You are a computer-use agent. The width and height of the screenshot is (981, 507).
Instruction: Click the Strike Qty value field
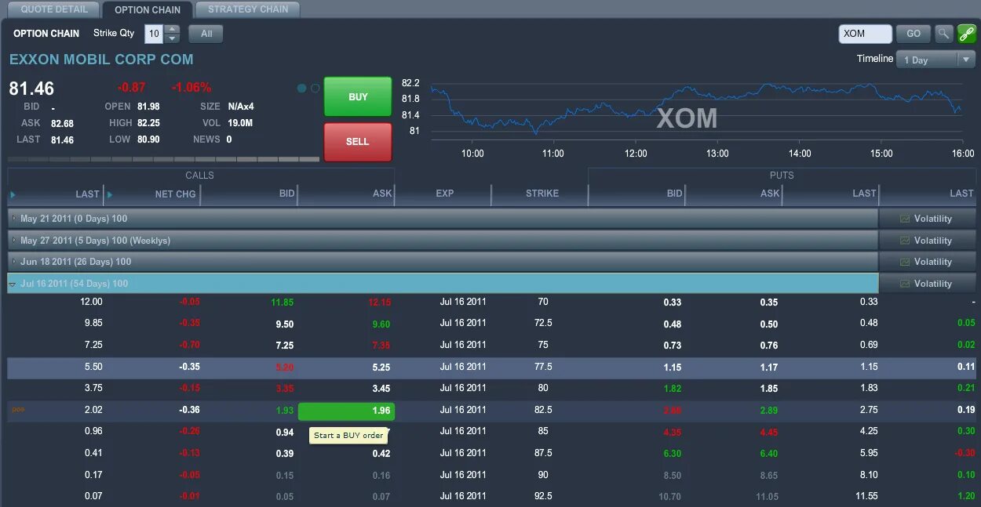click(x=154, y=34)
